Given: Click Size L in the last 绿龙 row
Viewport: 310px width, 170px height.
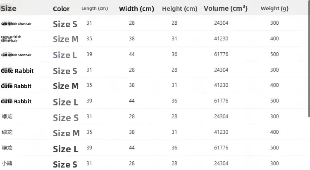Looking at the screenshot, I should tap(65, 149).
